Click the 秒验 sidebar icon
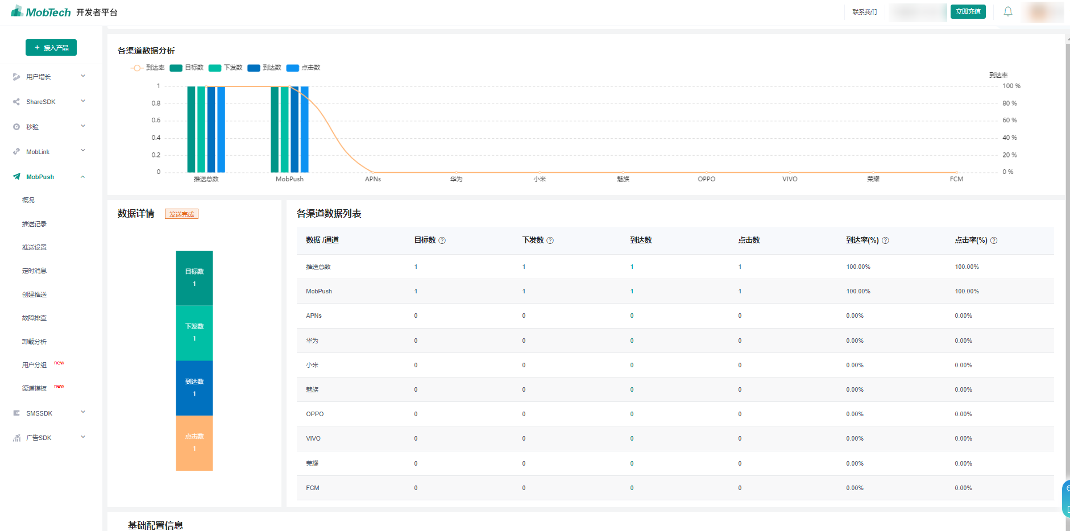The height and width of the screenshot is (531, 1070). coord(16,127)
